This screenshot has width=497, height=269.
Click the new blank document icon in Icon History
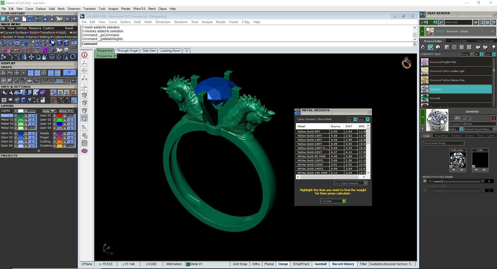[x=24, y=19]
